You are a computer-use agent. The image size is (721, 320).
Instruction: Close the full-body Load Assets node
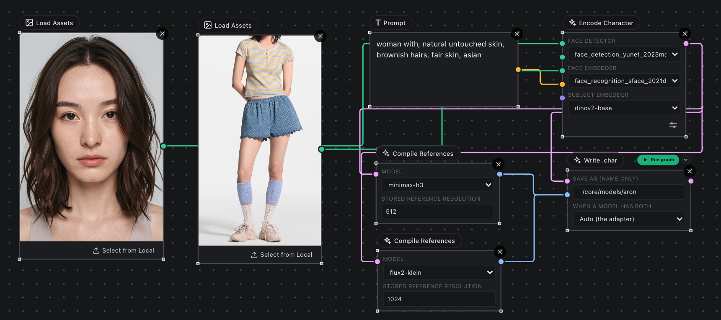point(320,36)
